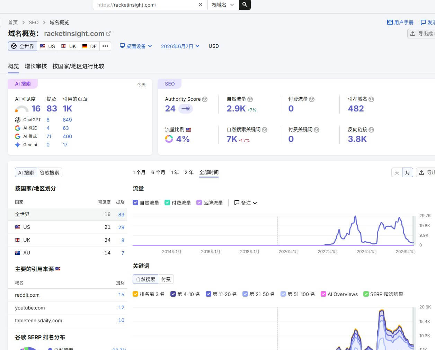Toggle 第 11-20 名 checkbox
435x350 pixels.
[x=208, y=294]
